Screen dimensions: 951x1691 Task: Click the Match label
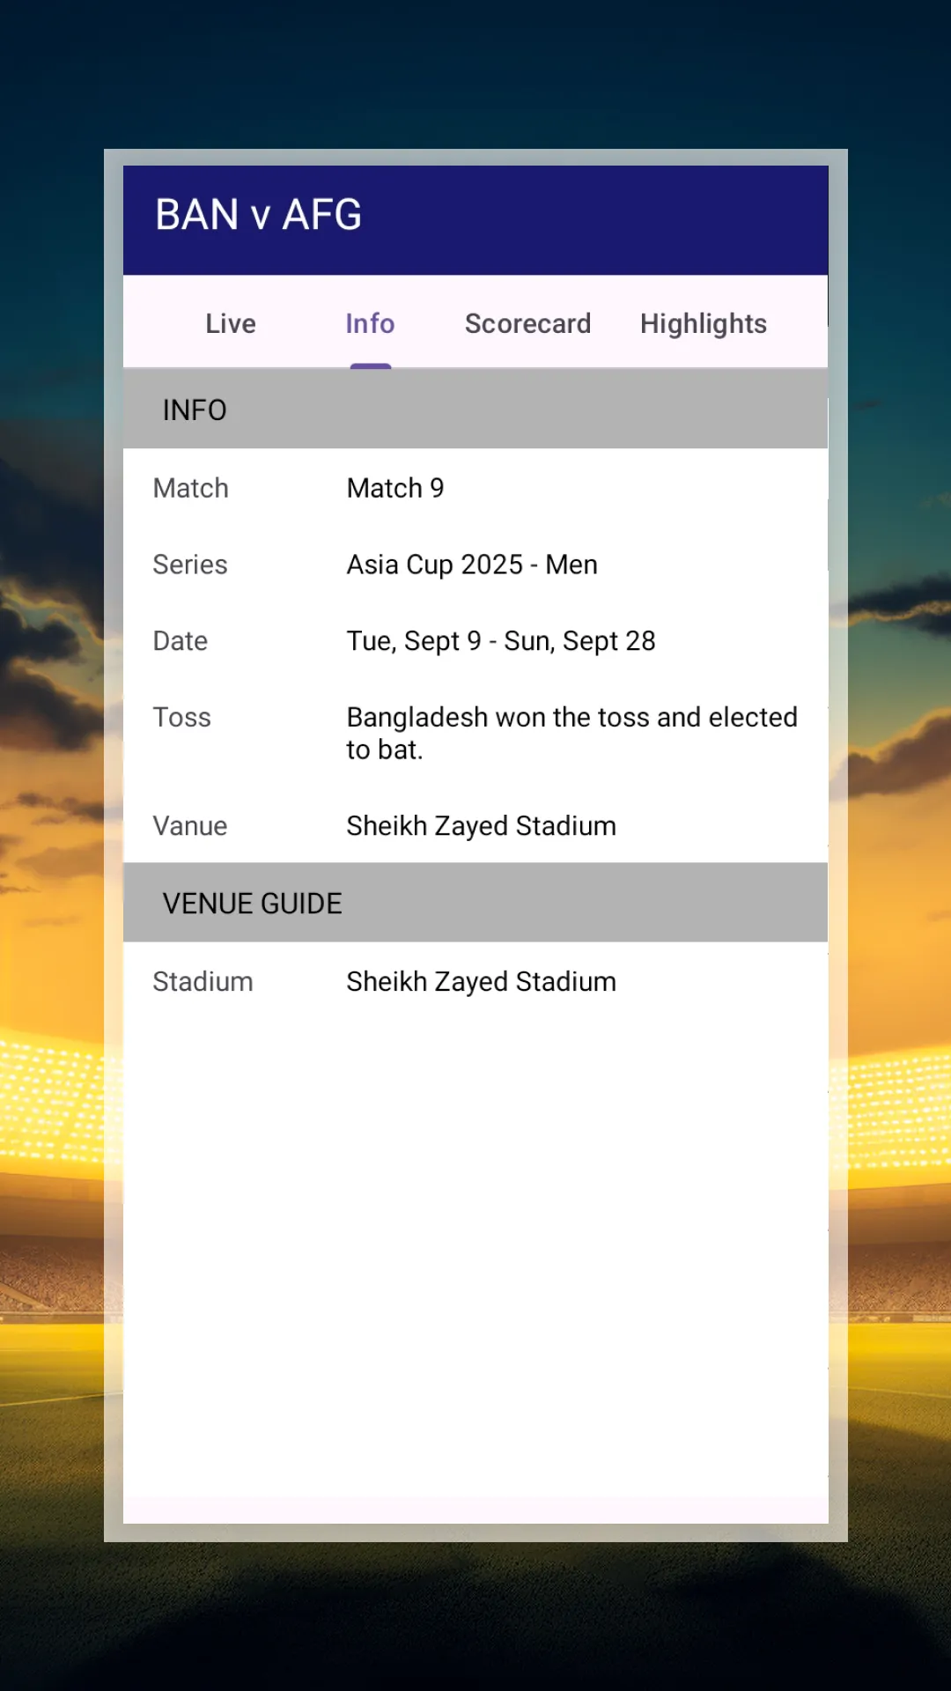click(x=190, y=488)
